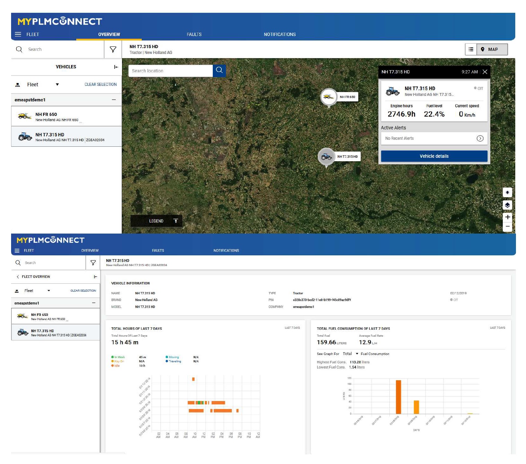Click the In Work green legend dot
Viewport: 526px width, 464px height.
[x=113, y=357]
